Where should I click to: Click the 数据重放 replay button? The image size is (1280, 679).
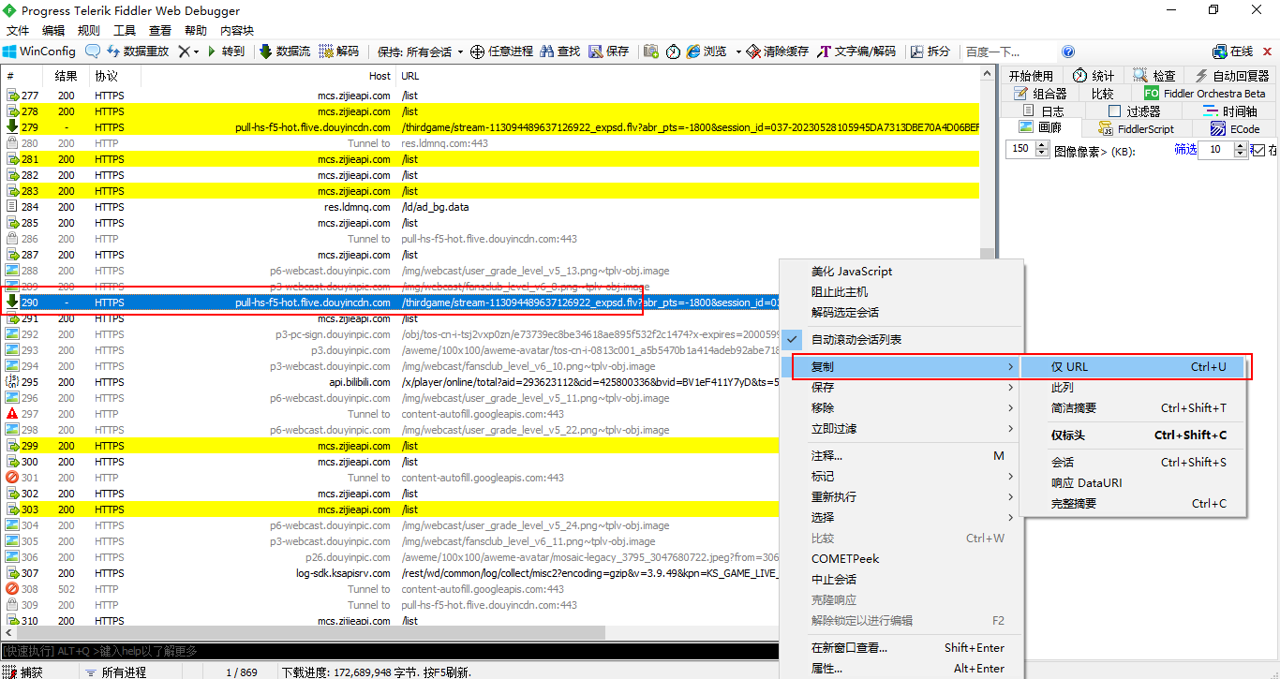click(138, 52)
